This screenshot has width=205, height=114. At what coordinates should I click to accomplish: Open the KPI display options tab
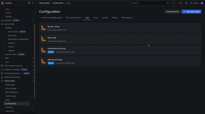click(x=74, y=18)
